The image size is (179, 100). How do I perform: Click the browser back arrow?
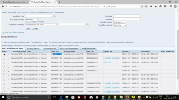point(3,6)
